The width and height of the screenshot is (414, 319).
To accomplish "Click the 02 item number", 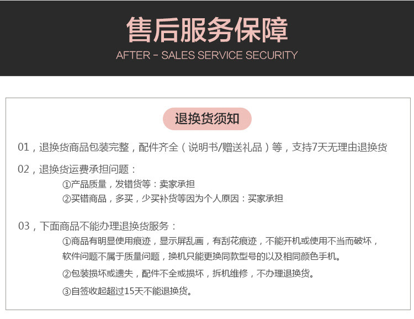I will [x=23, y=169].
